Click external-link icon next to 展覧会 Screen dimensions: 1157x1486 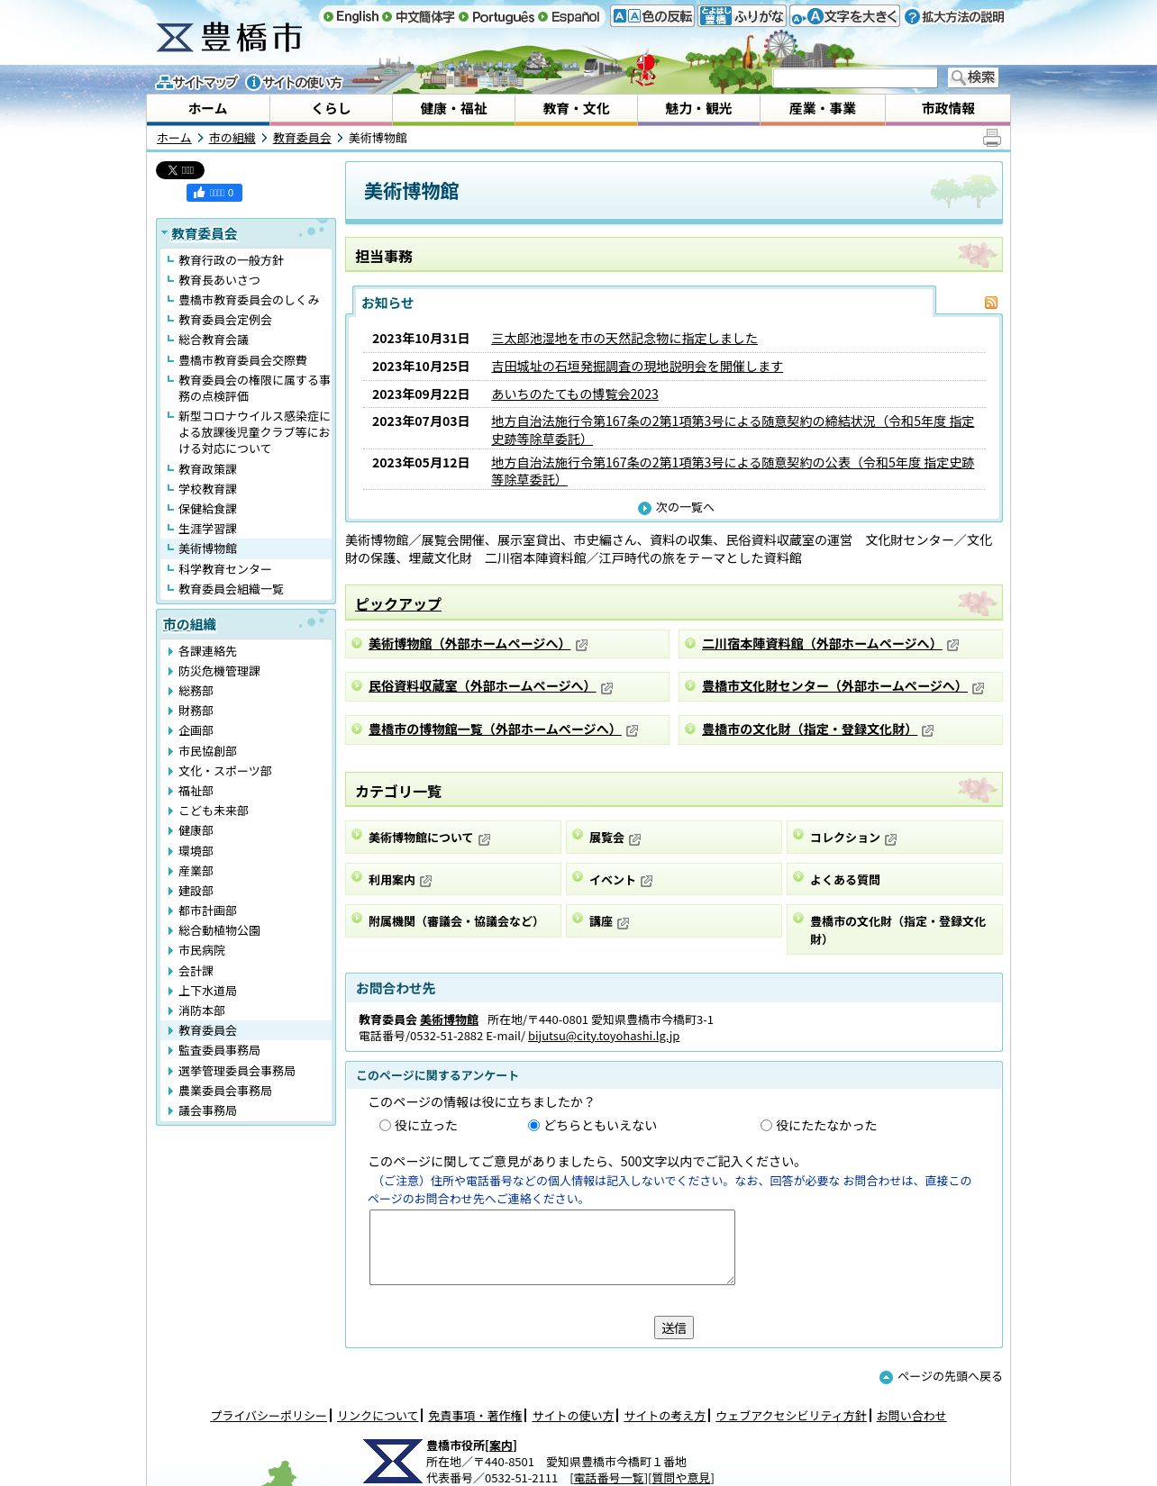(x=634, y=838)
